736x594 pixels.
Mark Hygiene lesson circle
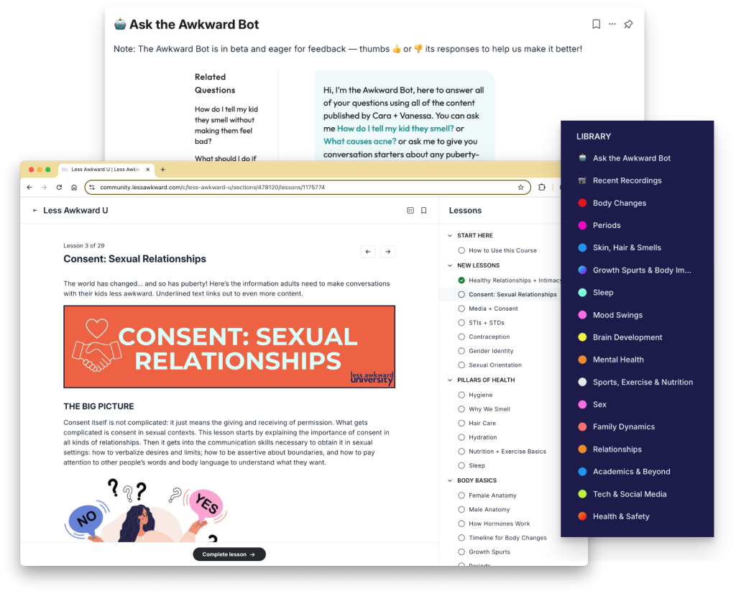pos(461,395)
